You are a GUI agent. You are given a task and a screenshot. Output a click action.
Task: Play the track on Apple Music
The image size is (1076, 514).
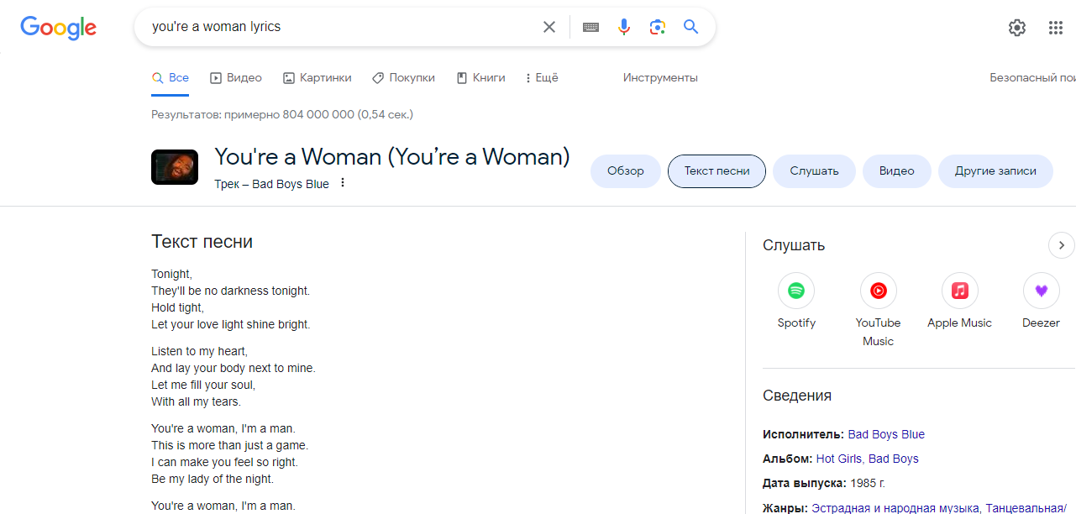959,291
